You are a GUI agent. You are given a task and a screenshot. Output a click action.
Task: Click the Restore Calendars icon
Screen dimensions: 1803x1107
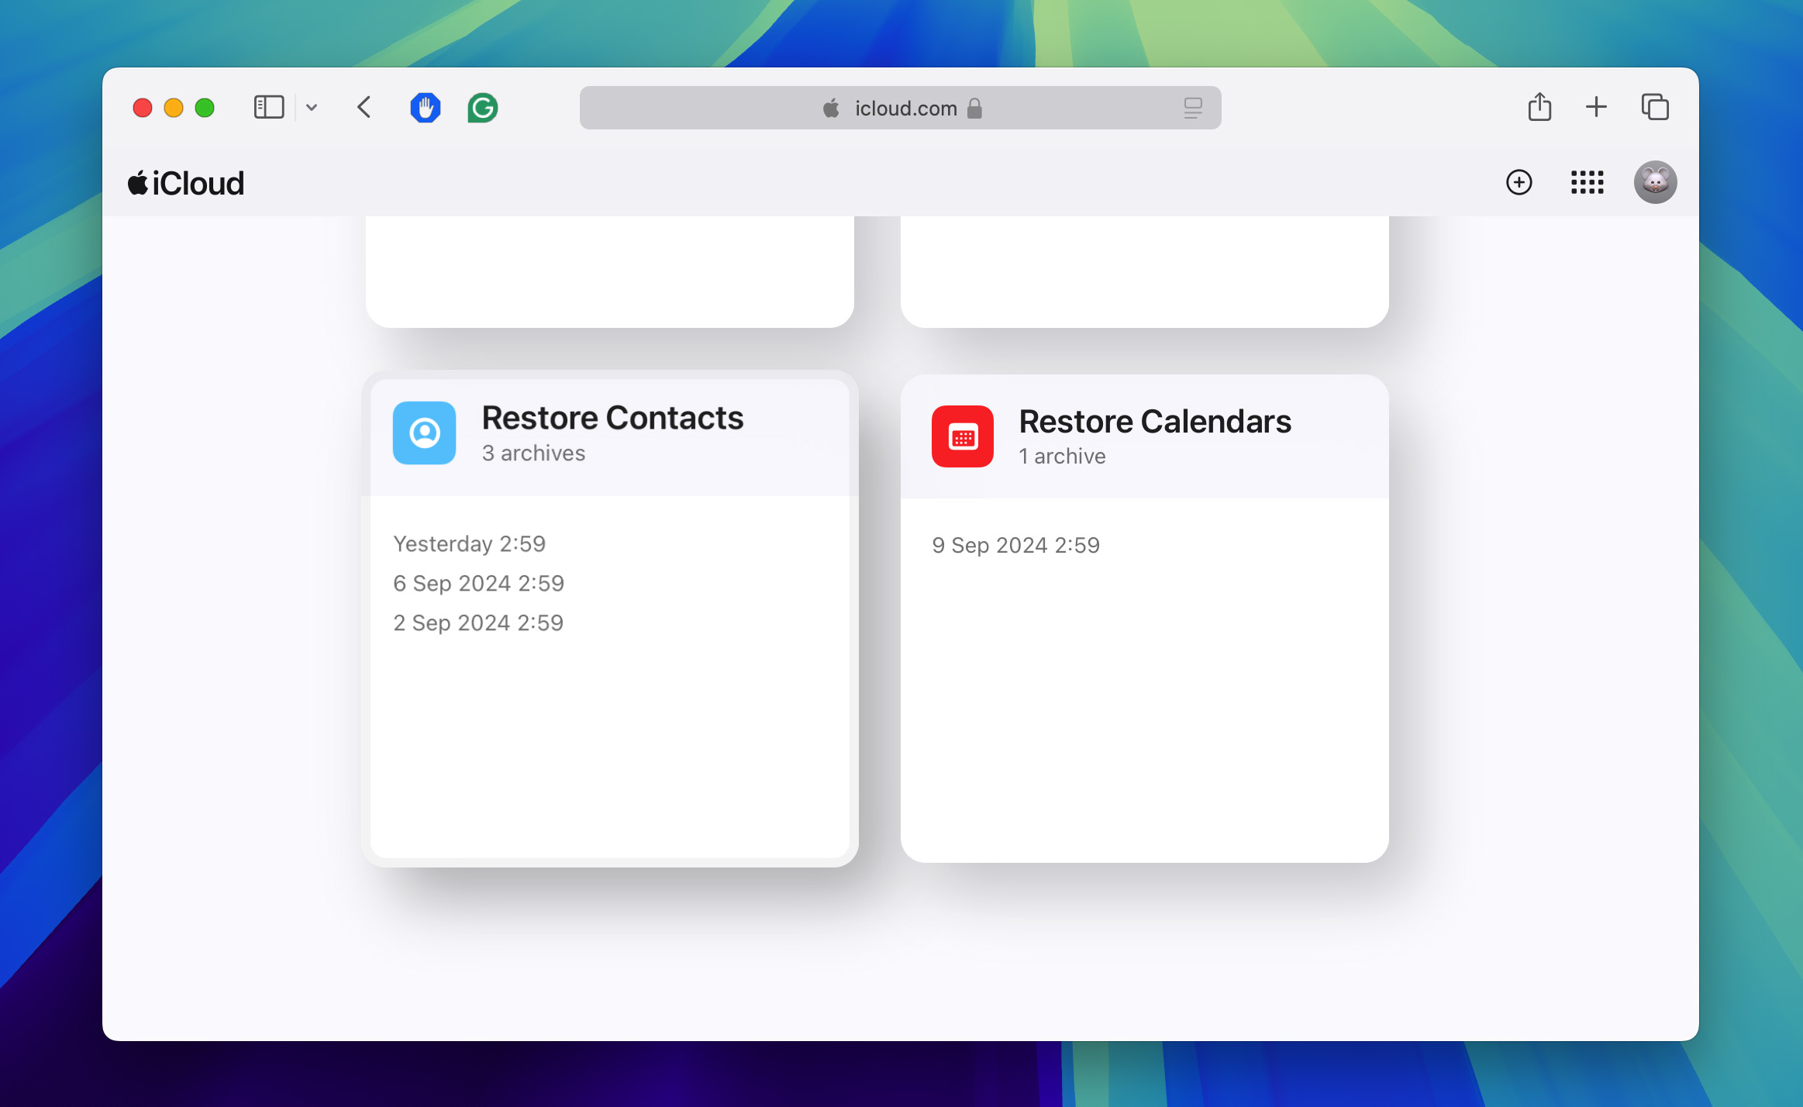tap(963, 436)
